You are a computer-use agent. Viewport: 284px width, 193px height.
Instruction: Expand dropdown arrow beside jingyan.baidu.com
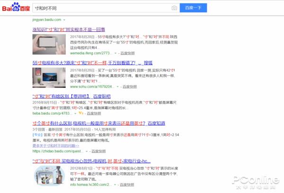63,20
